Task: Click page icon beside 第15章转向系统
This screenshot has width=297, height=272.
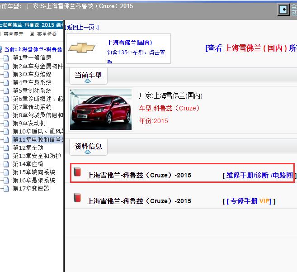Action: pyautogui.click(x=6, y=172)
